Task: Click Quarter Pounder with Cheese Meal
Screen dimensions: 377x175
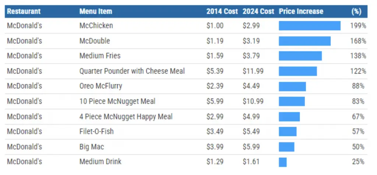Action: (x=132, y=71)
